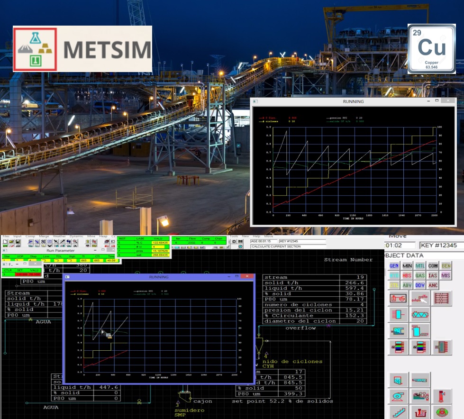
Task: Open the GAS category in object palette
Action: pyautogui.click(x=420, y=275)
